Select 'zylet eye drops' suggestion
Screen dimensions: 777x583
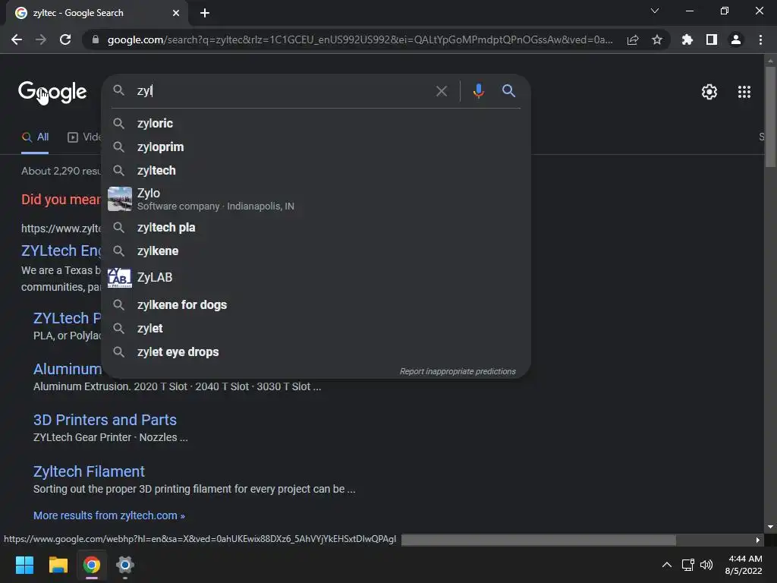tap(316, 352)
